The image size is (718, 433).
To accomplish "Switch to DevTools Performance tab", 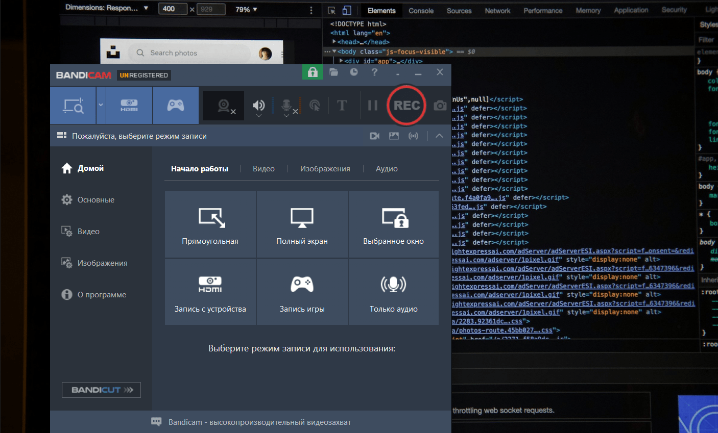I will point(543,10).
